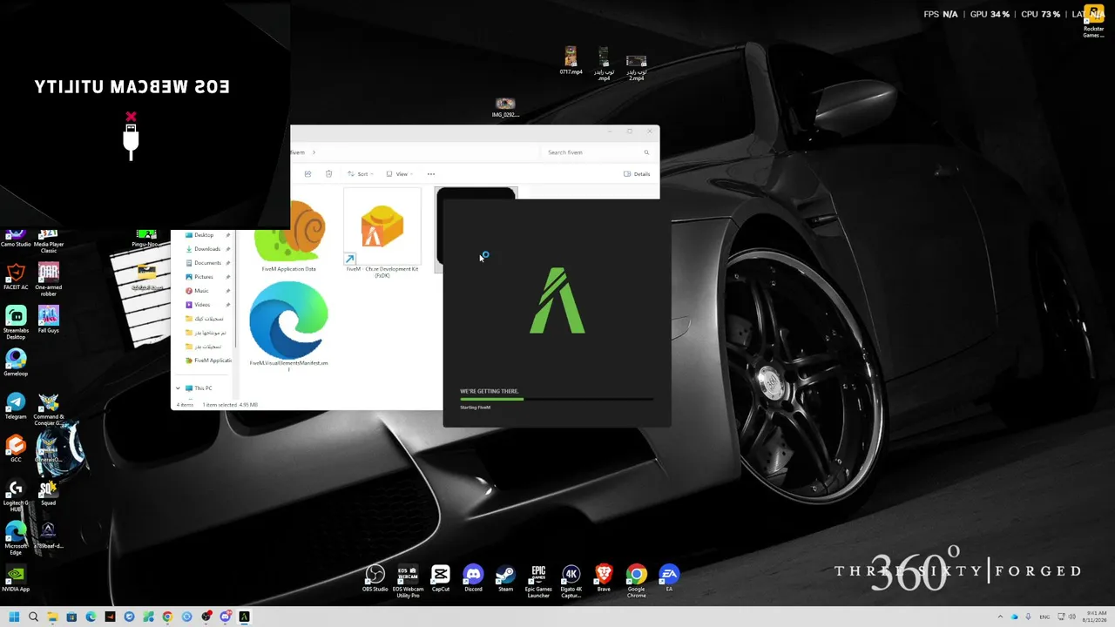
Task: Open Squad desktop shortcut
Action: 49,492
